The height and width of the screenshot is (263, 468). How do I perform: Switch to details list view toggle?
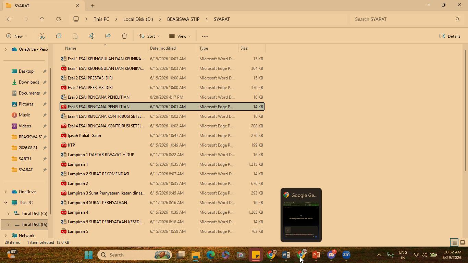click(x=454, y=242)
